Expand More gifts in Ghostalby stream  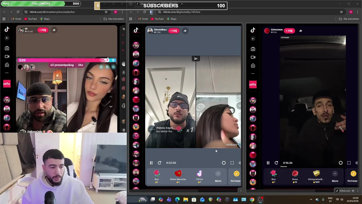pos(218,177)
